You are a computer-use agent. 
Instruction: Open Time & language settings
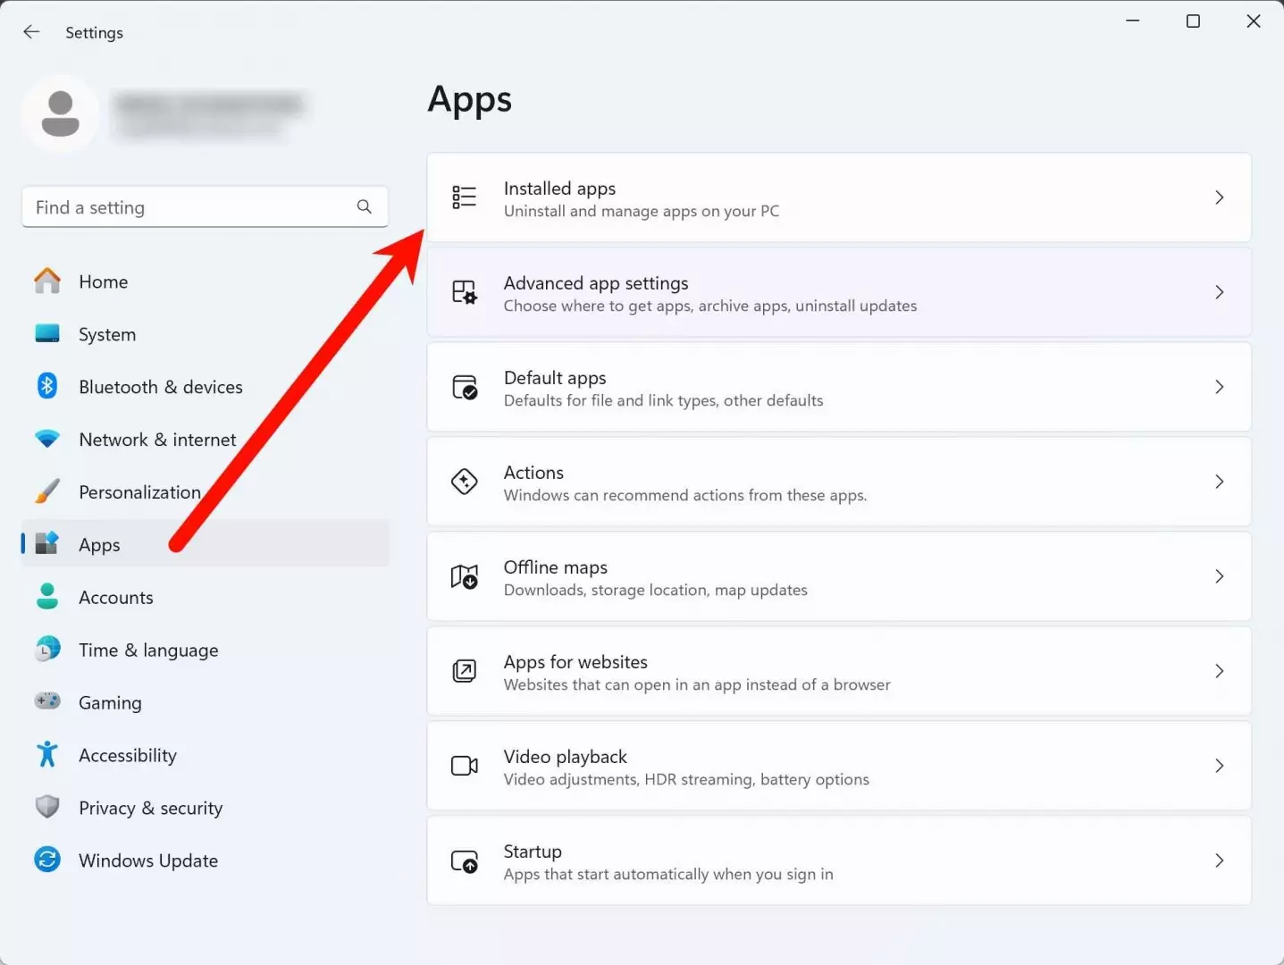(x=206, y=650)
